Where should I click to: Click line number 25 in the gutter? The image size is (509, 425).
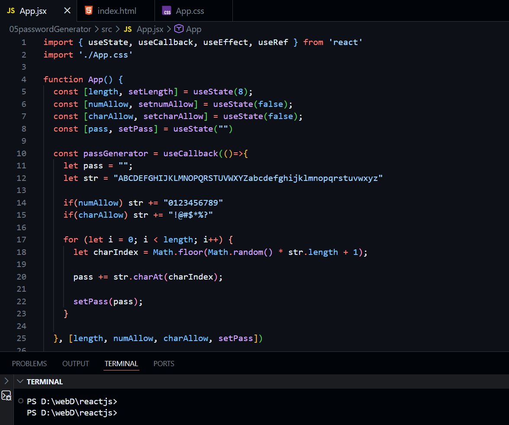pos(22,338)
